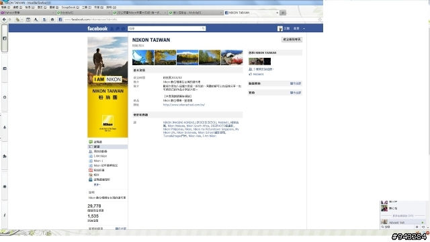The height and width of the screenshot is (242, 430).
Task: Select the NIKON TAIWAN browser tab
Action: [x=251, y=13]
